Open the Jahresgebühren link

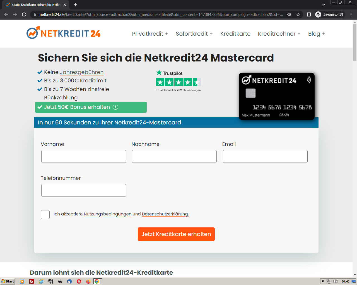(x=82, y=72)
